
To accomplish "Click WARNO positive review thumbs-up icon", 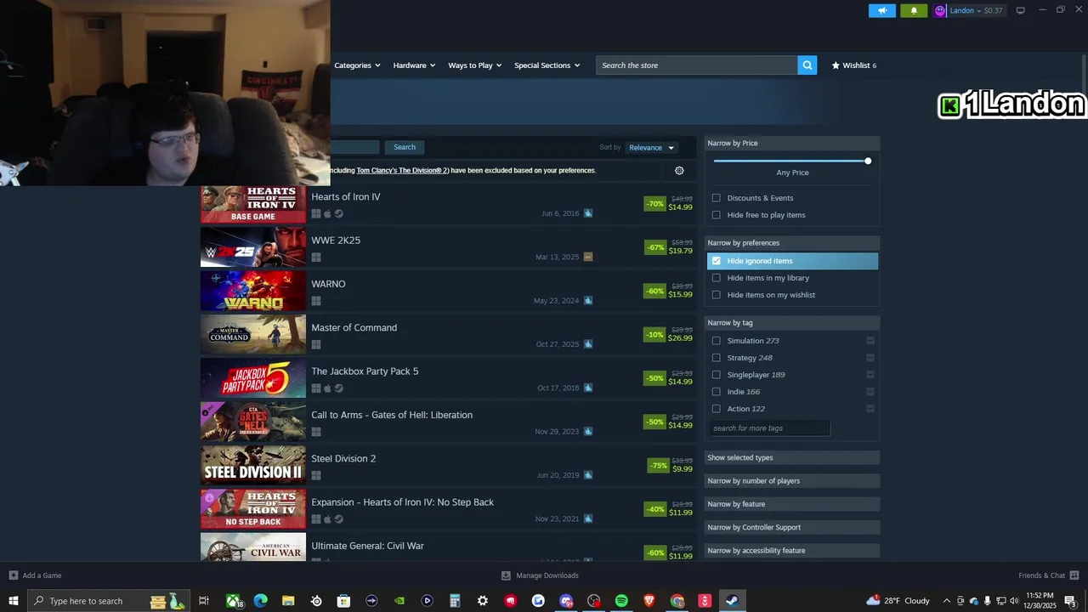I will (587, 300).
